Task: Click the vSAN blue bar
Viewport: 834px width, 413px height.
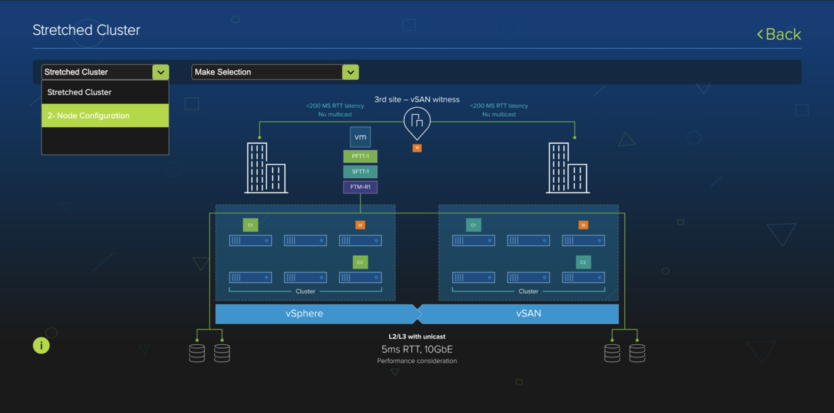Action: pos(518,314)
